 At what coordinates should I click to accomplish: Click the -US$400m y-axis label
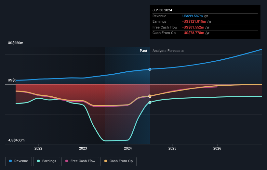16,140
